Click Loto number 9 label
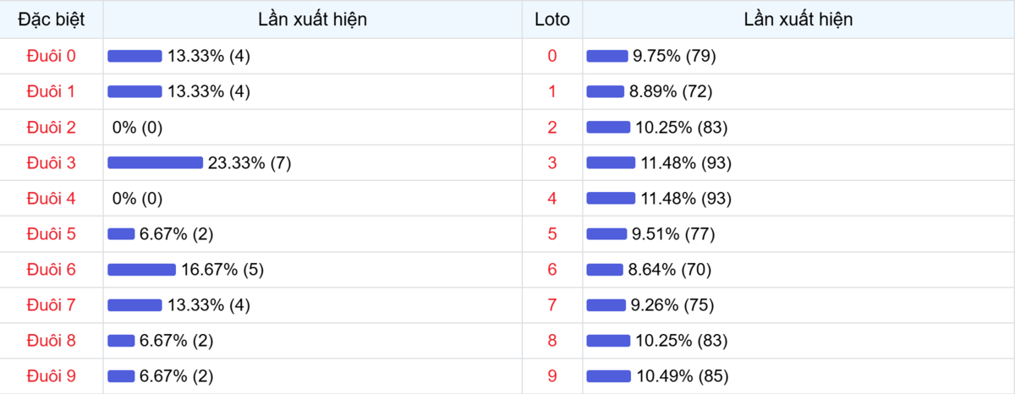This screenshot has height=394, width=1015. 552,375
